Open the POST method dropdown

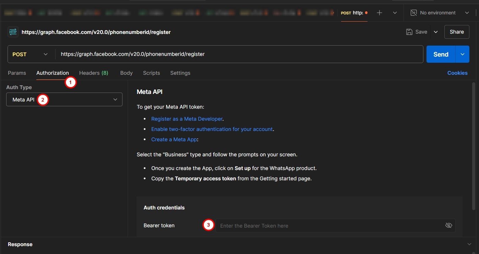[30, 54]
